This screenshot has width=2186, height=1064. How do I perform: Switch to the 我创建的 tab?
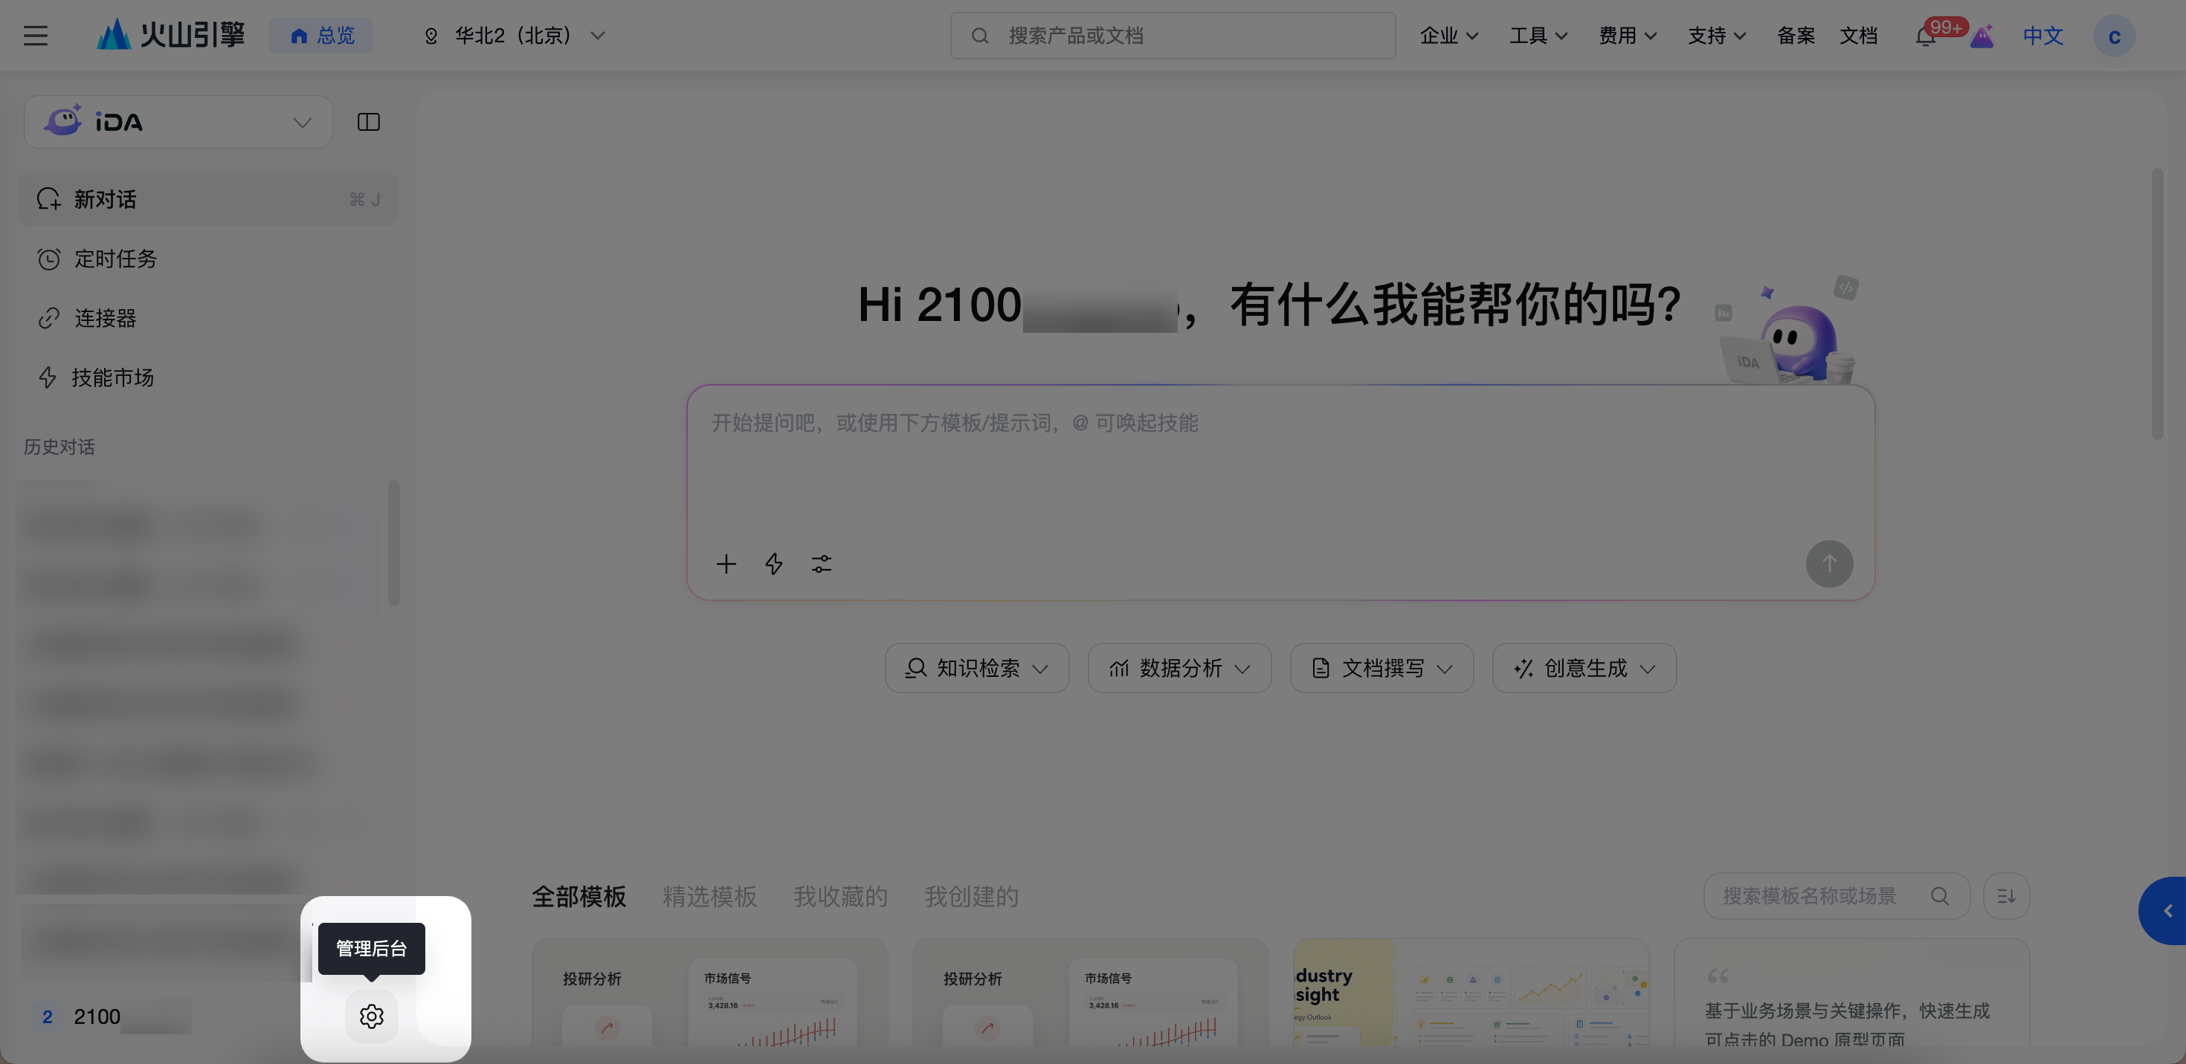pos(971,896)
